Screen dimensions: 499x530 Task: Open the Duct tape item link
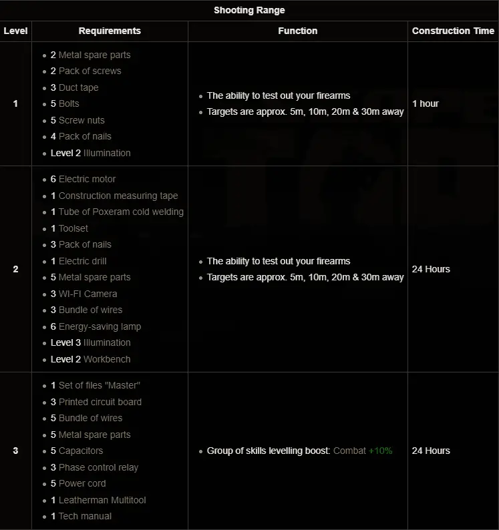click(x=78, y=87)
